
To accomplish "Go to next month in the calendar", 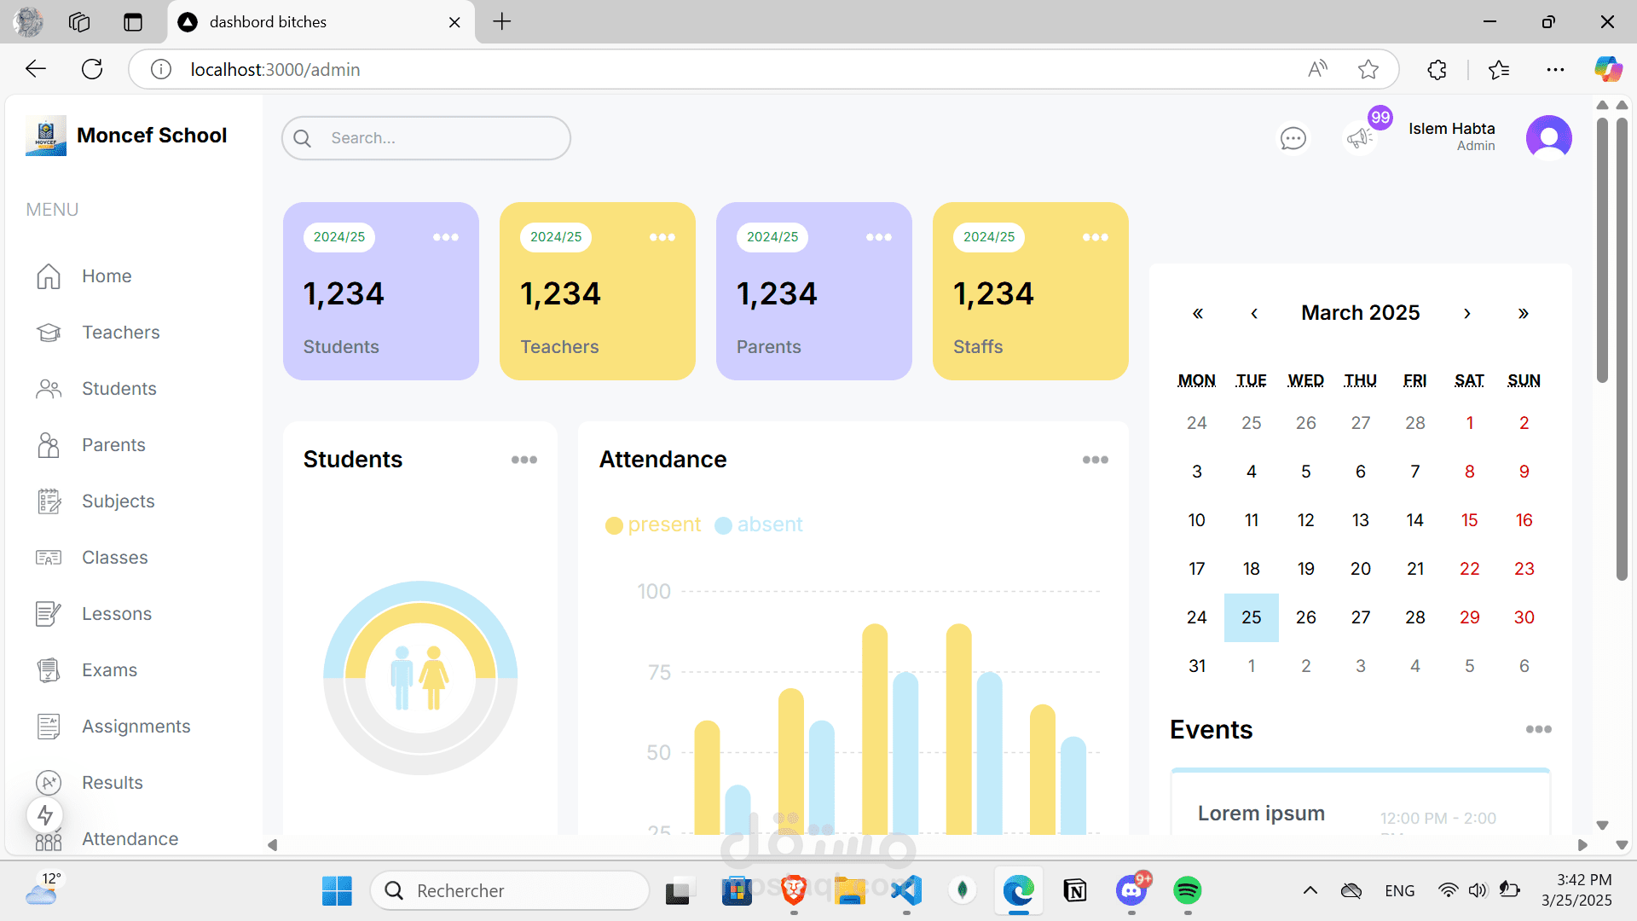I will (1466, 313).
